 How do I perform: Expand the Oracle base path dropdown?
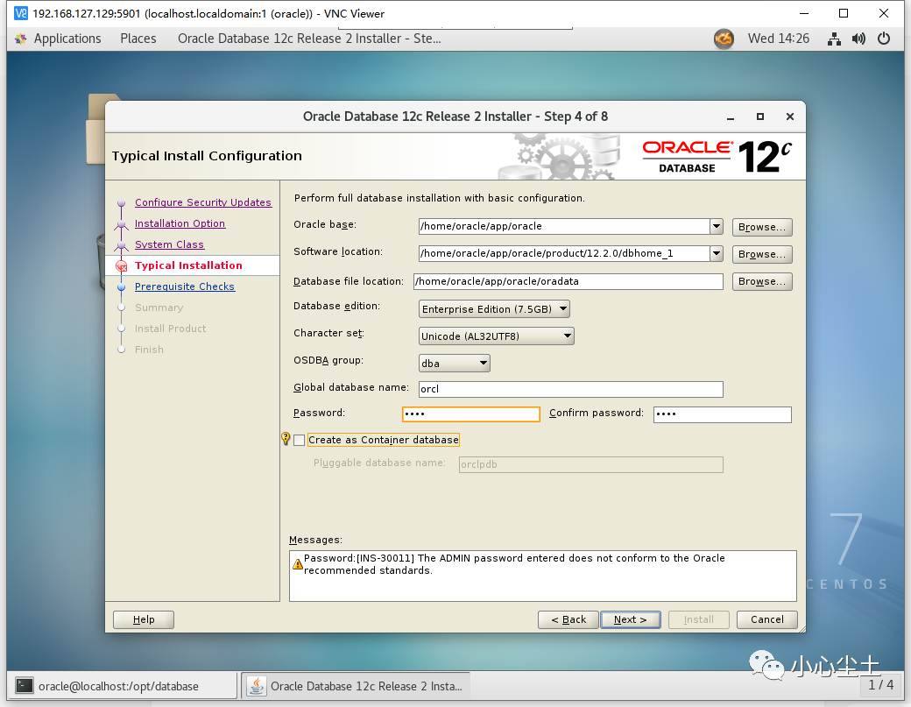pyautogui.click(x=717, y=227)
